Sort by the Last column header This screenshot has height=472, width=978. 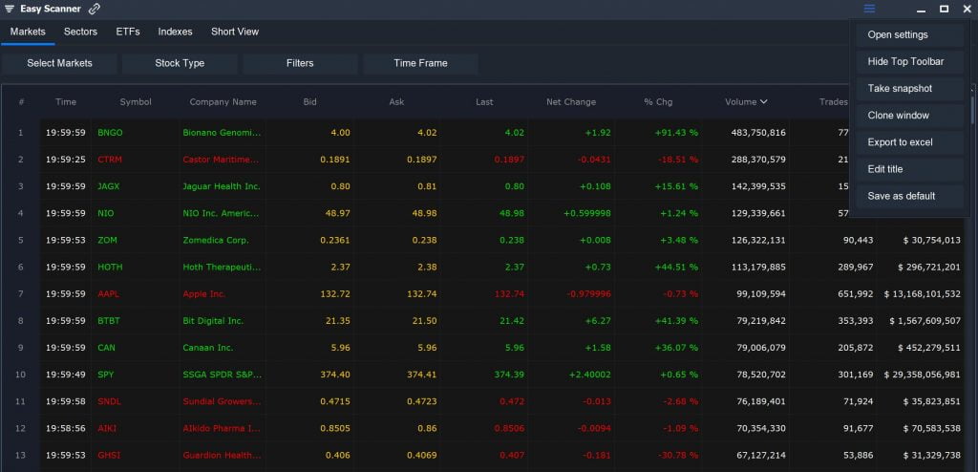tap(484, 102)
